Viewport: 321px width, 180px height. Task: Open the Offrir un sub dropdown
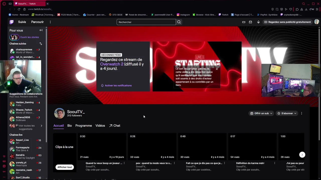click(x=261, y=113)
